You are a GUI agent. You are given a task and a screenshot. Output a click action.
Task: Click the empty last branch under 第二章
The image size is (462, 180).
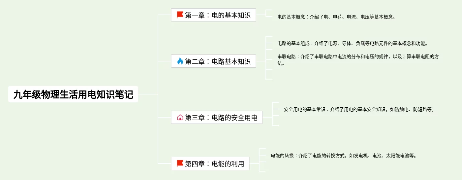click(269, 79)
